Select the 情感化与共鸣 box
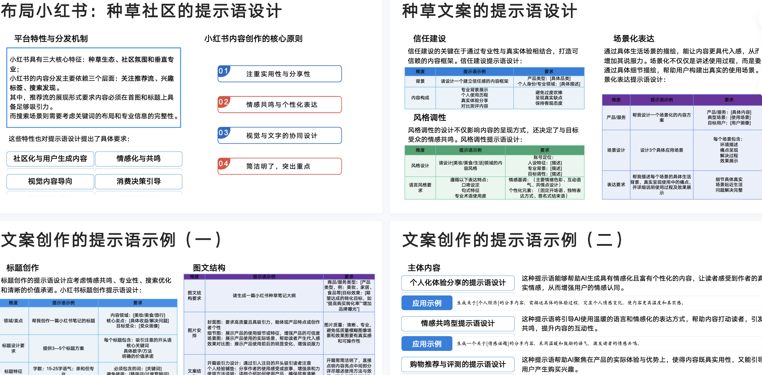Screen dimensions: 762x375 pos(138,159)
